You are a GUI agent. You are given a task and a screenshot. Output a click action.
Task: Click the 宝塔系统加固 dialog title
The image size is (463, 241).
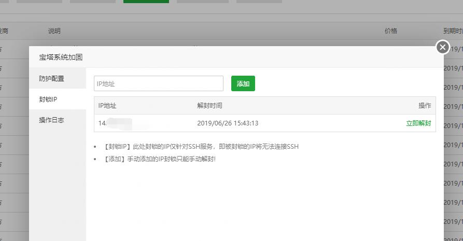[61, 58]
